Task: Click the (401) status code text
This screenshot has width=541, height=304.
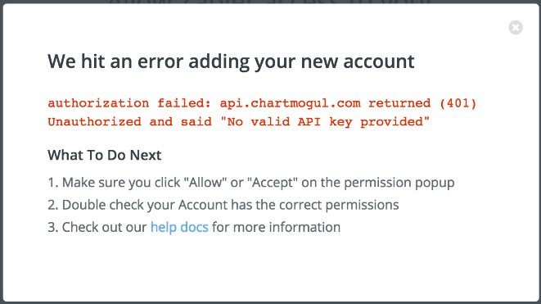Action: click(458, 103)
